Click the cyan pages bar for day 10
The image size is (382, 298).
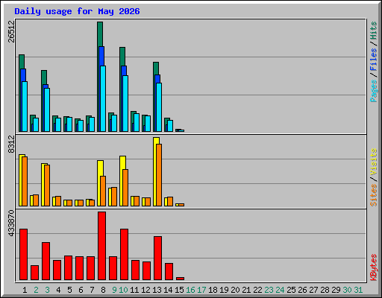125,104
